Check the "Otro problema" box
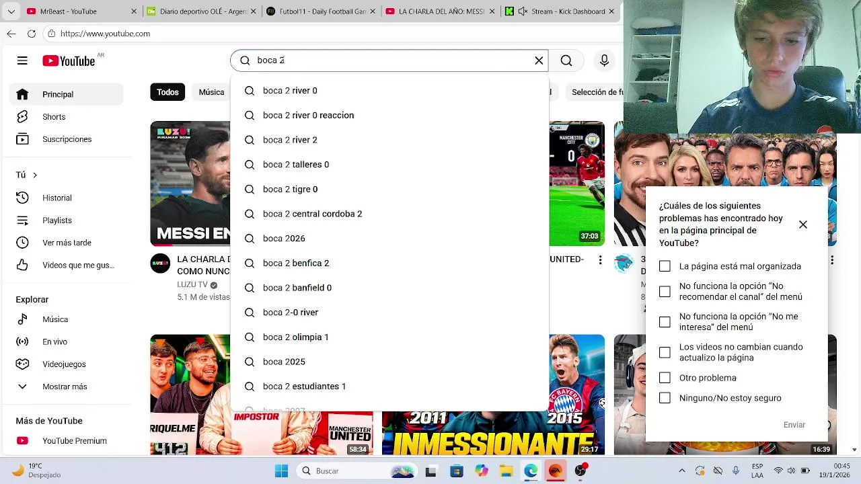This screenshot has height=484, width=861. (665, 378)
